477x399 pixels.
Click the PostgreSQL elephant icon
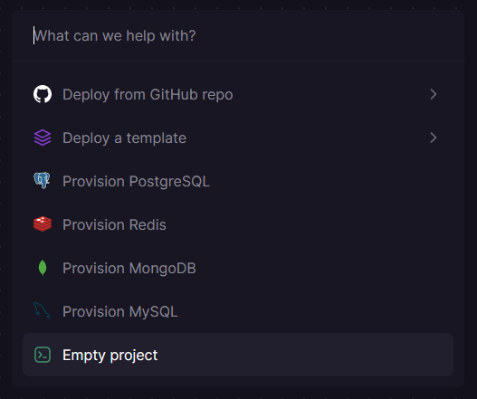42,181
